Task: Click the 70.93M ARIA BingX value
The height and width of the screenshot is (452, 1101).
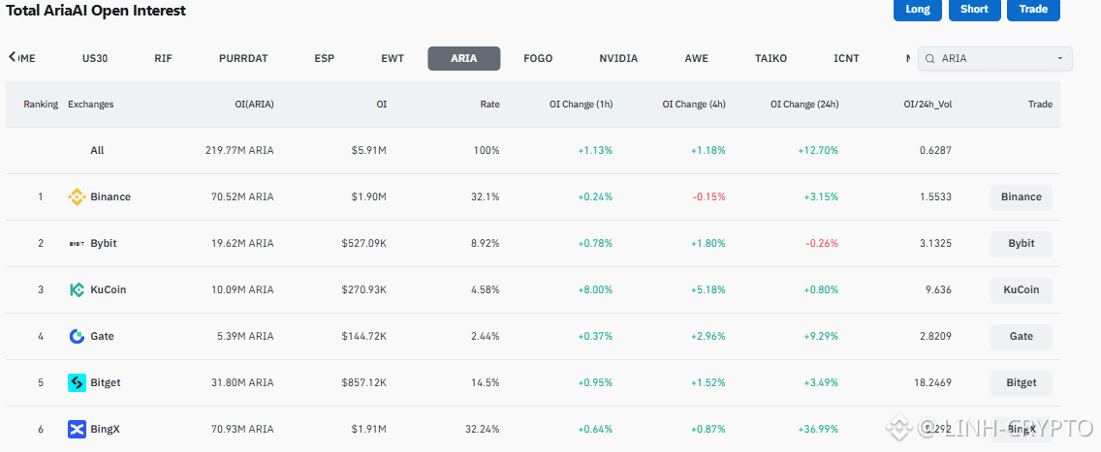Action: point(242,429)
